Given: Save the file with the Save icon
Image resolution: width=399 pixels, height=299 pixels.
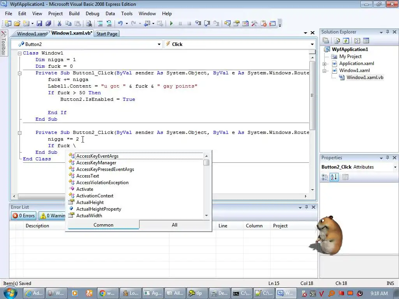Looking at the screenshot, I should (x=39, y=23).
